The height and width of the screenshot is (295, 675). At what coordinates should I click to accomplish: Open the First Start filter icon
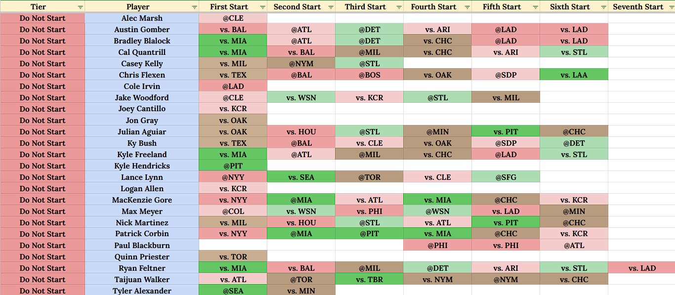pos(262,7)
